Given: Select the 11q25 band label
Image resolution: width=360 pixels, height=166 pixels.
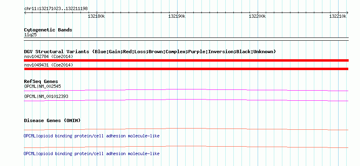Looking at the screenshot, I should coord(30,35).
